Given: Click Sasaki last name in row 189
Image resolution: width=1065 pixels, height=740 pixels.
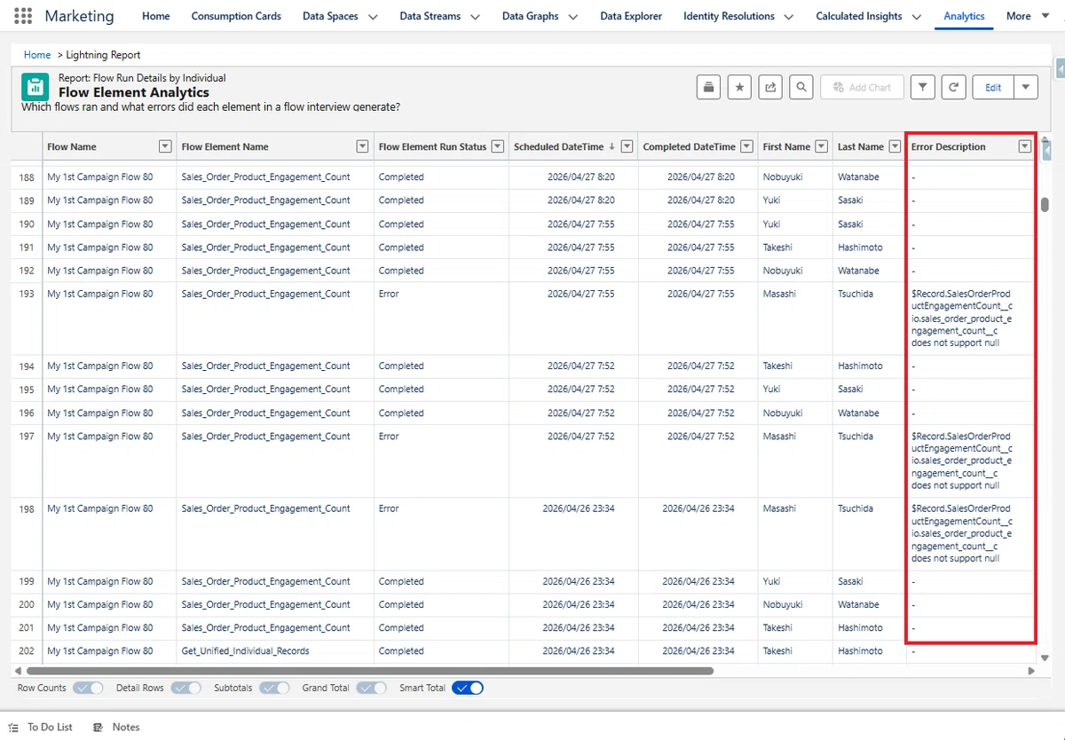Looking at the screenshot, I should coord(850,201).
